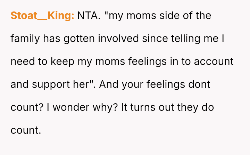250x155 pixels.
Task: Click the word "family" in the quote
Action: pyautogui.click(x=25, y=39)
